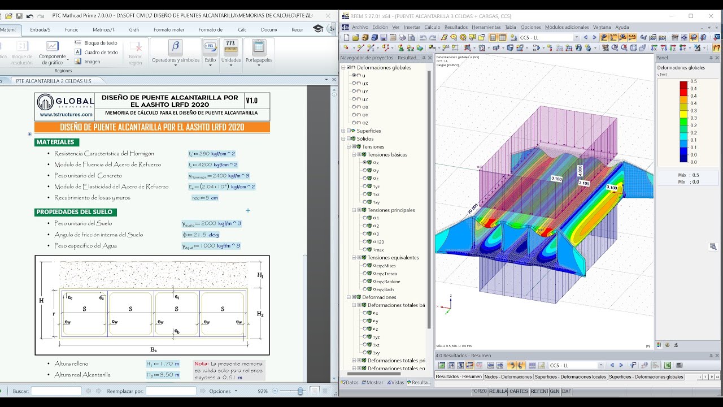Screen dimensions: 723x407
Task: Select the τxy basic stress radio button
Action: (x=365, y=202)
